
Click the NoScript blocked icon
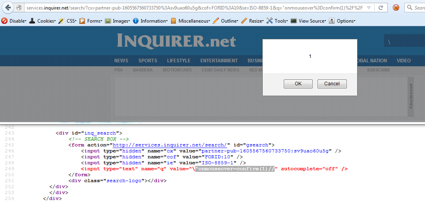click(396, 8)
